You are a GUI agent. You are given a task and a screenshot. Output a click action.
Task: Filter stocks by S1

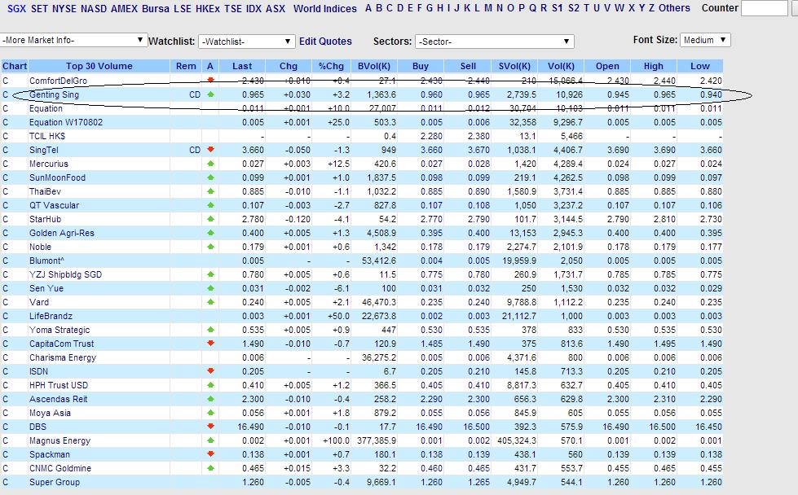click(558, 8)
